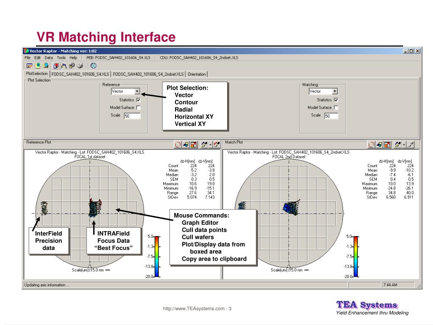
Task: Click the left-edge vector cluster in the Reference wafer plot
Action: point(44,208)
